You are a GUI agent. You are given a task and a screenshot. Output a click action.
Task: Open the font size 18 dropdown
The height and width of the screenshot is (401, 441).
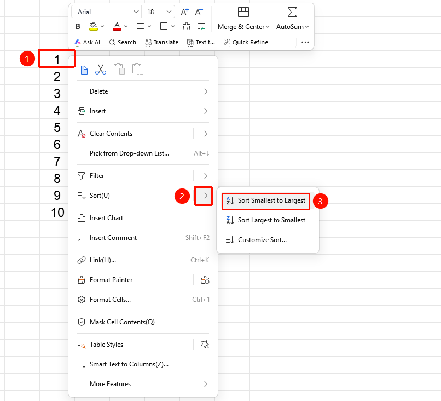169,12
